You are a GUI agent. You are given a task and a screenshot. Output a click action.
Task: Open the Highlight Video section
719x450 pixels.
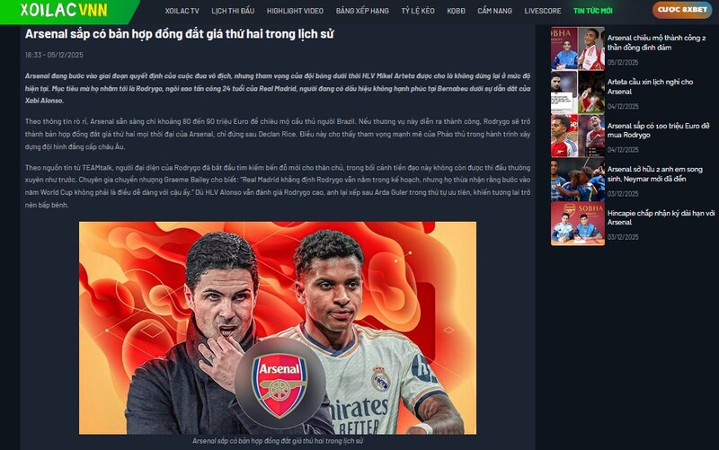[x=295, y=11]
